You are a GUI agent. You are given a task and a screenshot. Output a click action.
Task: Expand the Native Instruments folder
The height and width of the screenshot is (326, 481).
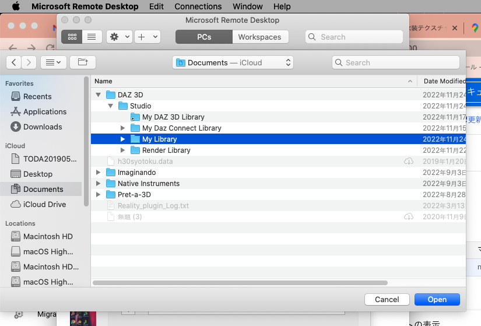click(x=98, y=183)
